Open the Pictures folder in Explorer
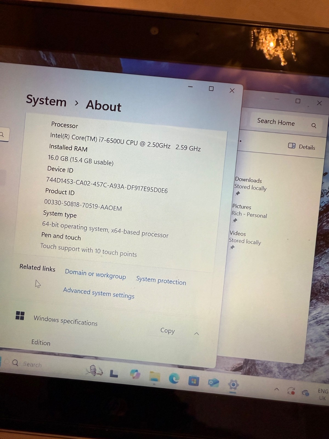 coord(242,206)
